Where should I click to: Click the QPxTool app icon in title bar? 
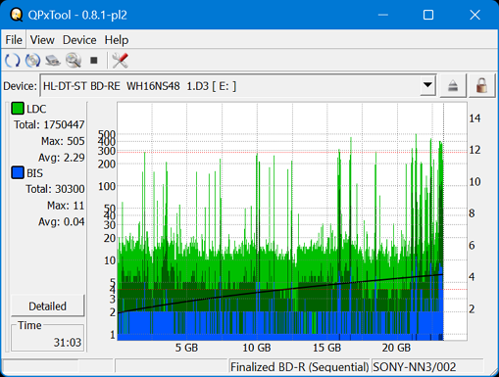tap(16, 15)
